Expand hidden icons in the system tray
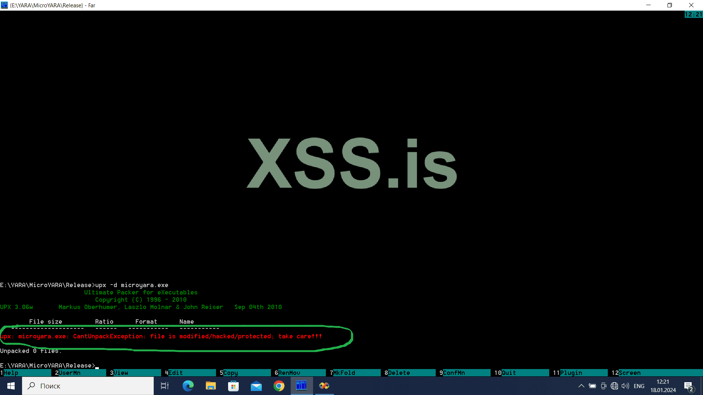 click(581, 386)
